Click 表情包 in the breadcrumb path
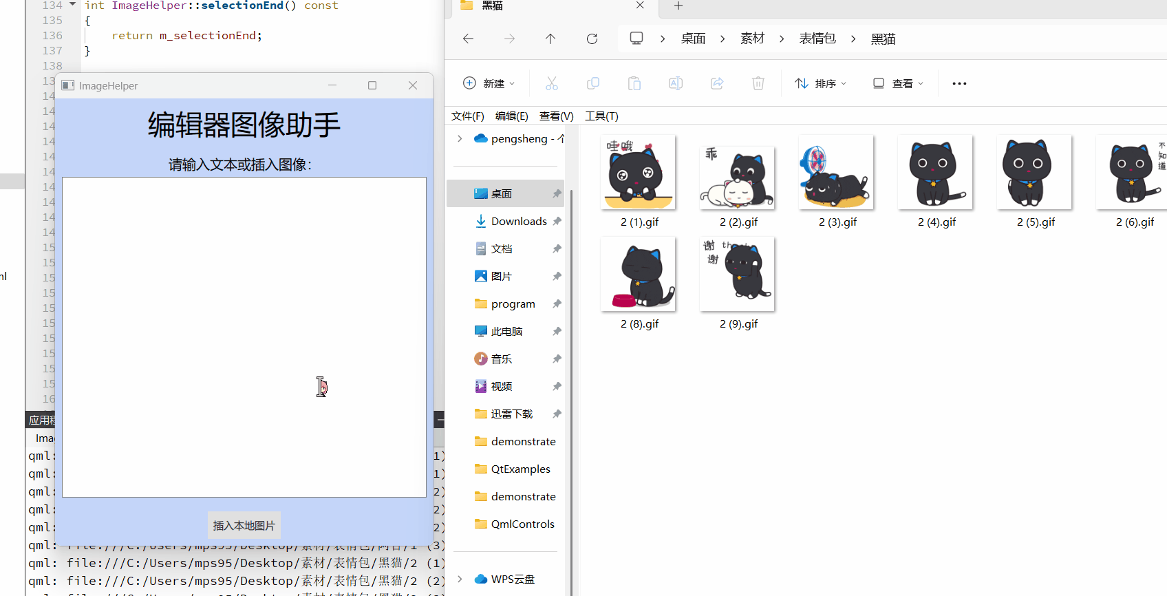 point(817,39)
